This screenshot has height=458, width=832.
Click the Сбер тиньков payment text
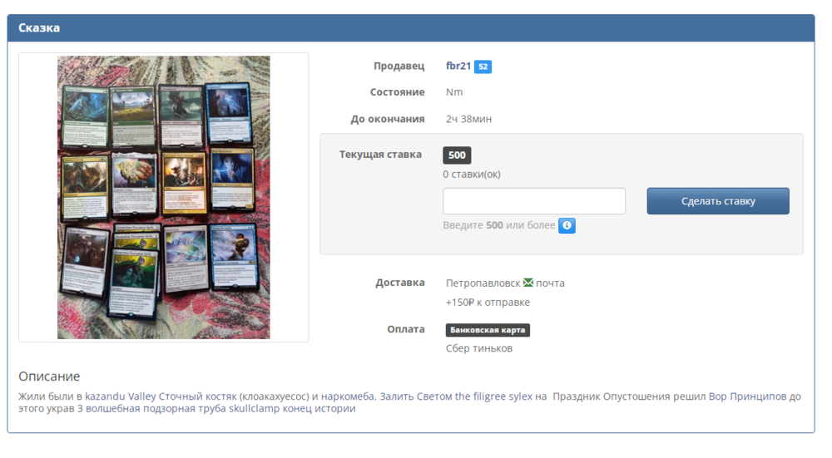(479, 348)
